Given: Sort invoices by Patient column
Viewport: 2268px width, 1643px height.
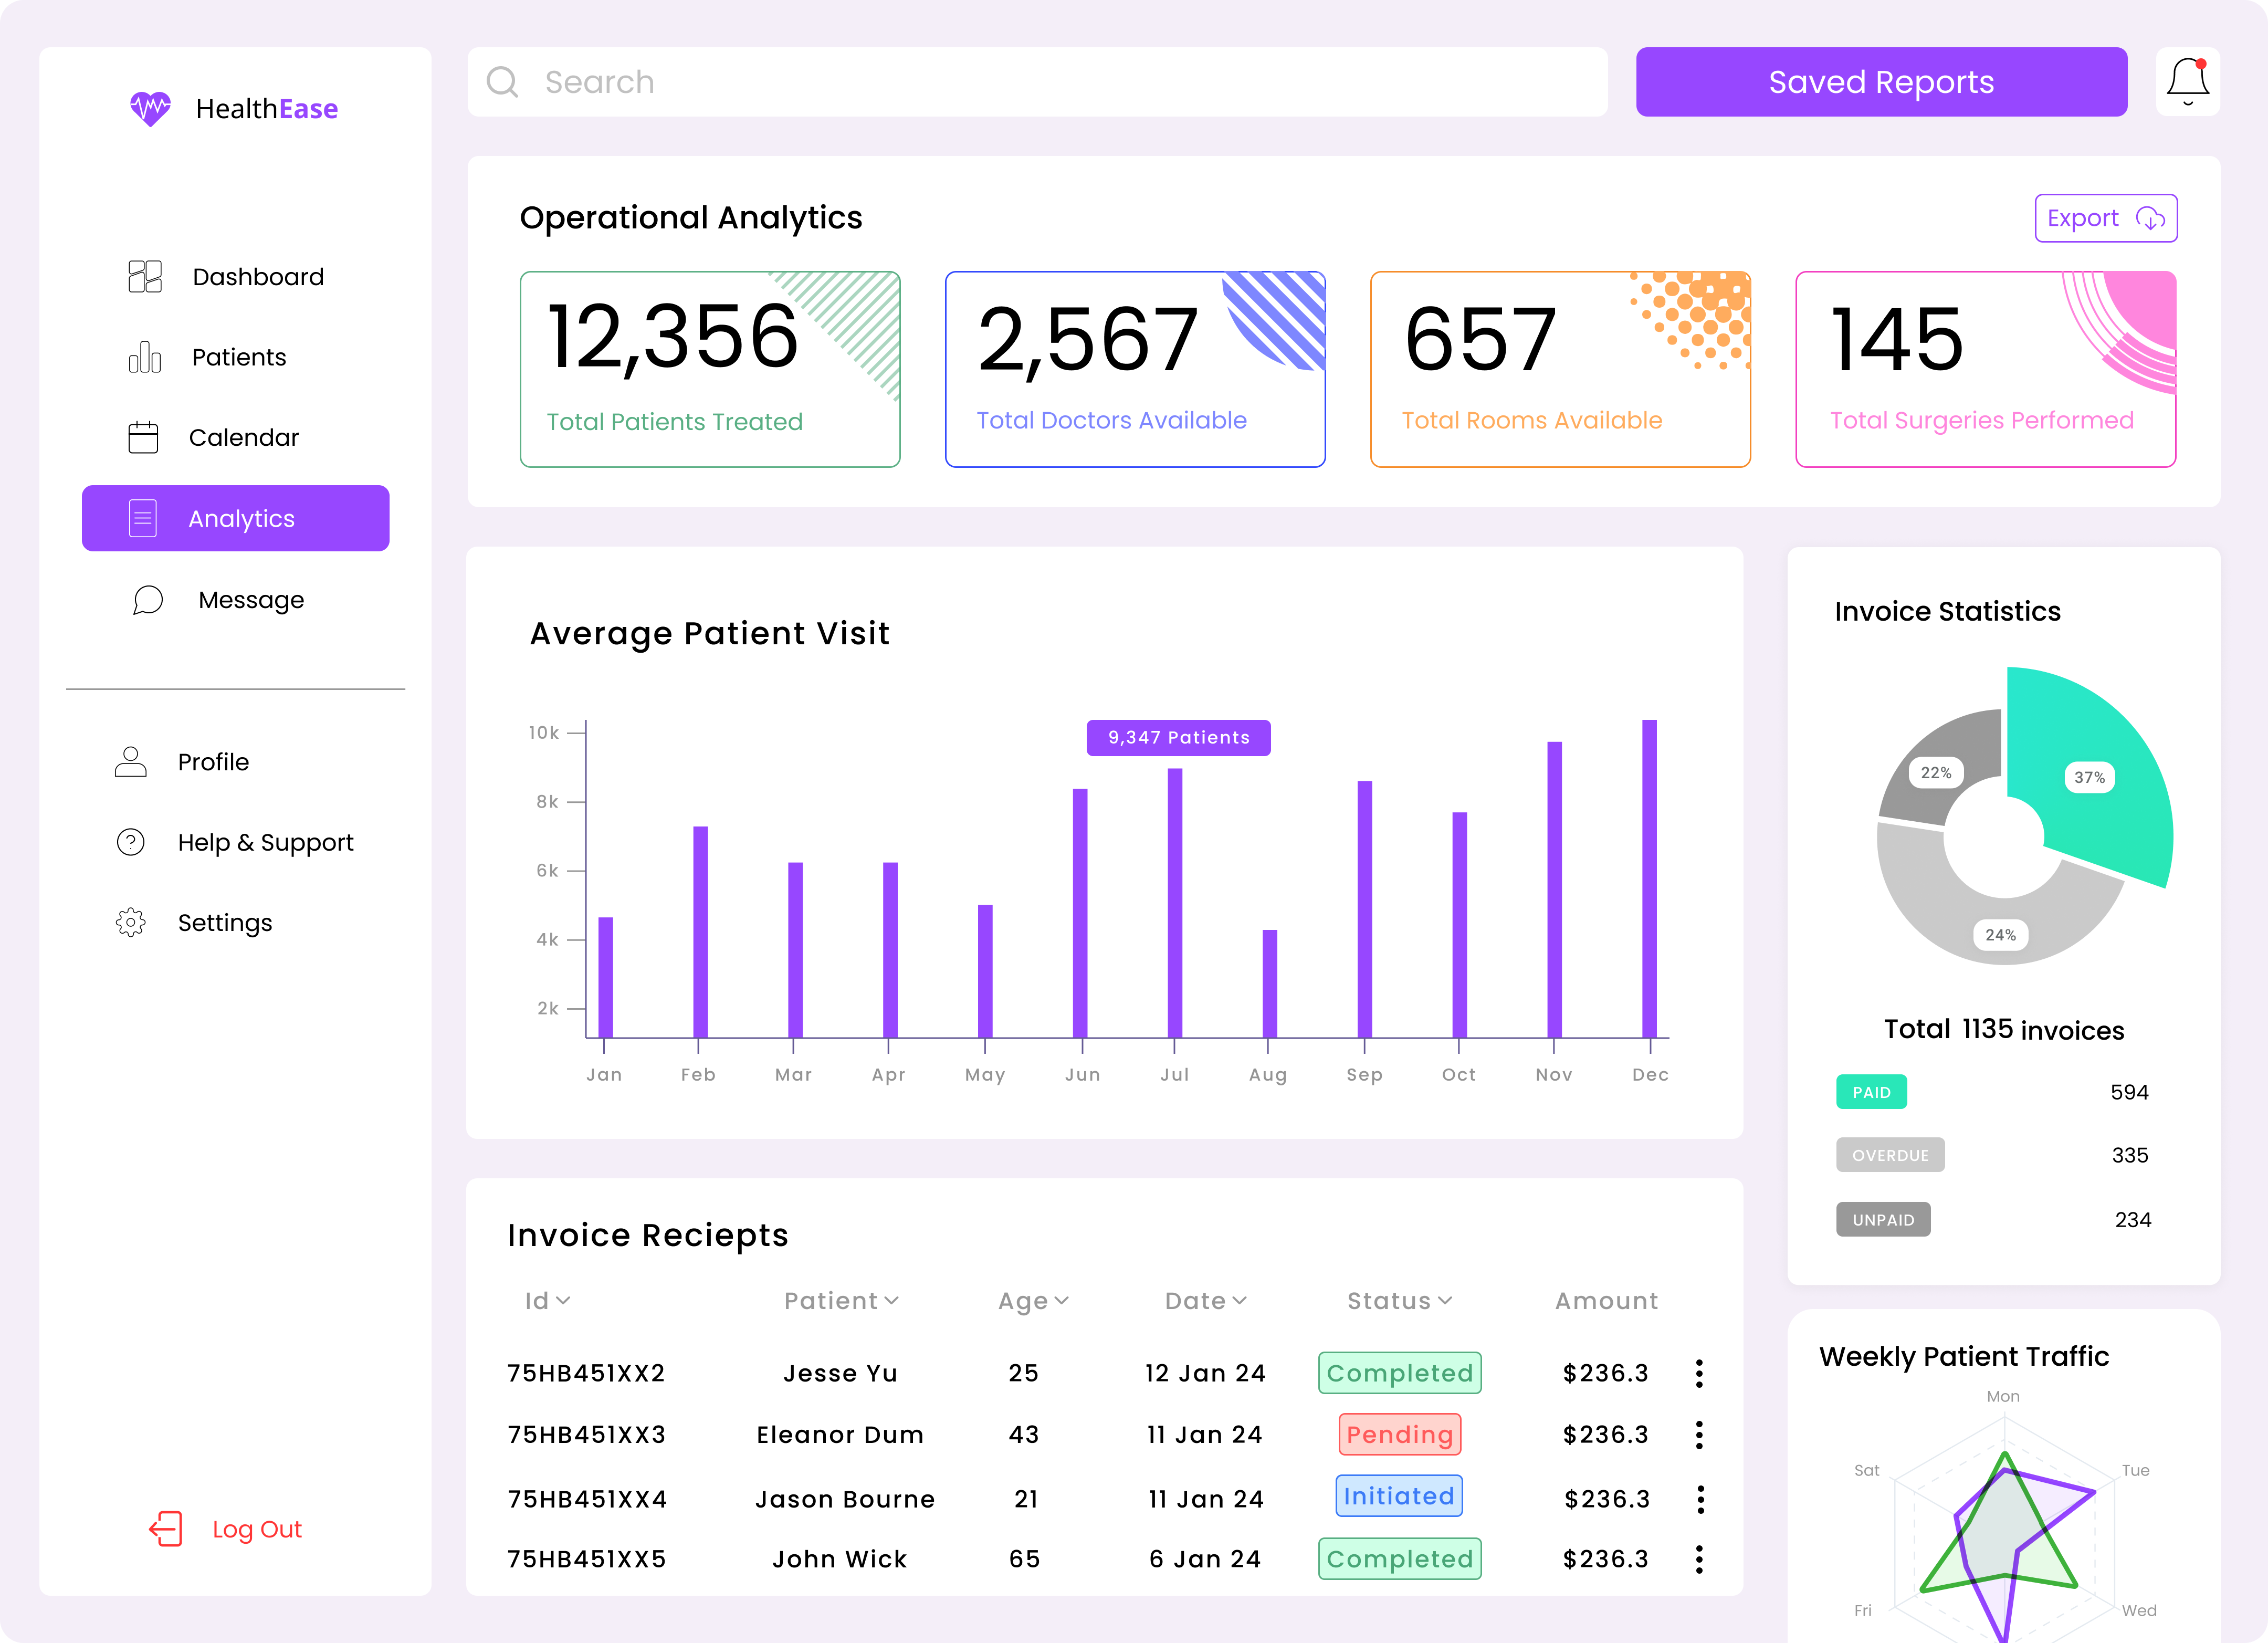Looking at the screenshot, I should [841, 1301].
